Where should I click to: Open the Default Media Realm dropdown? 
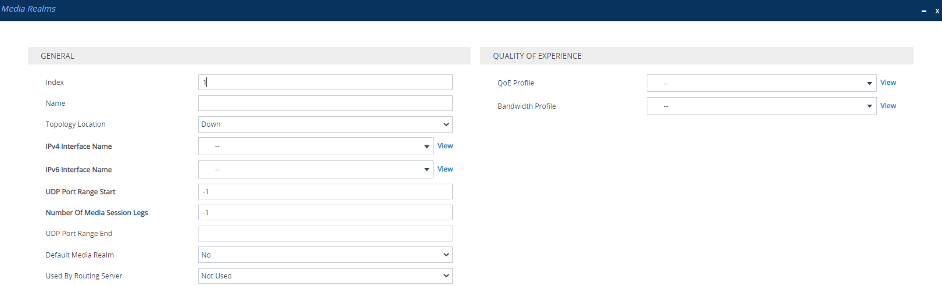click(x=325, y=255)
